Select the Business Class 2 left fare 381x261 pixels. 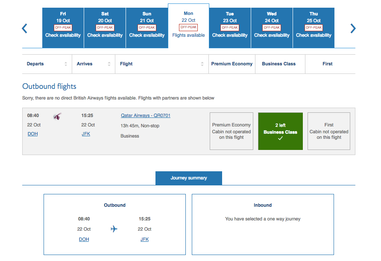click(280, 131)
